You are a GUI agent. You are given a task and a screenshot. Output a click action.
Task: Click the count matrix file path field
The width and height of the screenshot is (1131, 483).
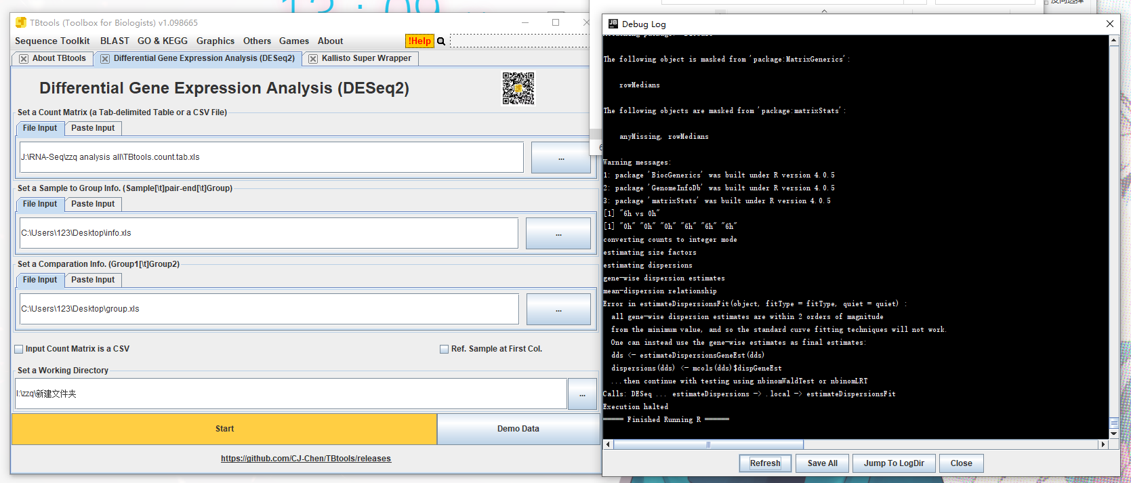point(272,157)
